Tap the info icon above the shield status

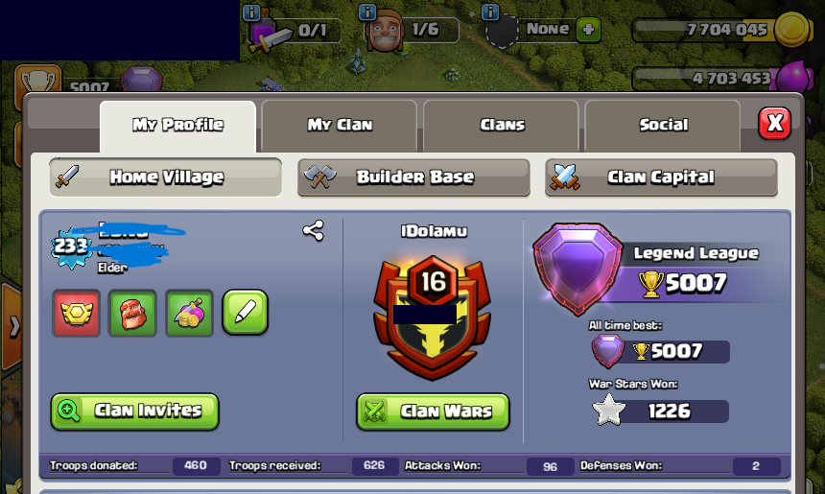[x=490, y=12]
